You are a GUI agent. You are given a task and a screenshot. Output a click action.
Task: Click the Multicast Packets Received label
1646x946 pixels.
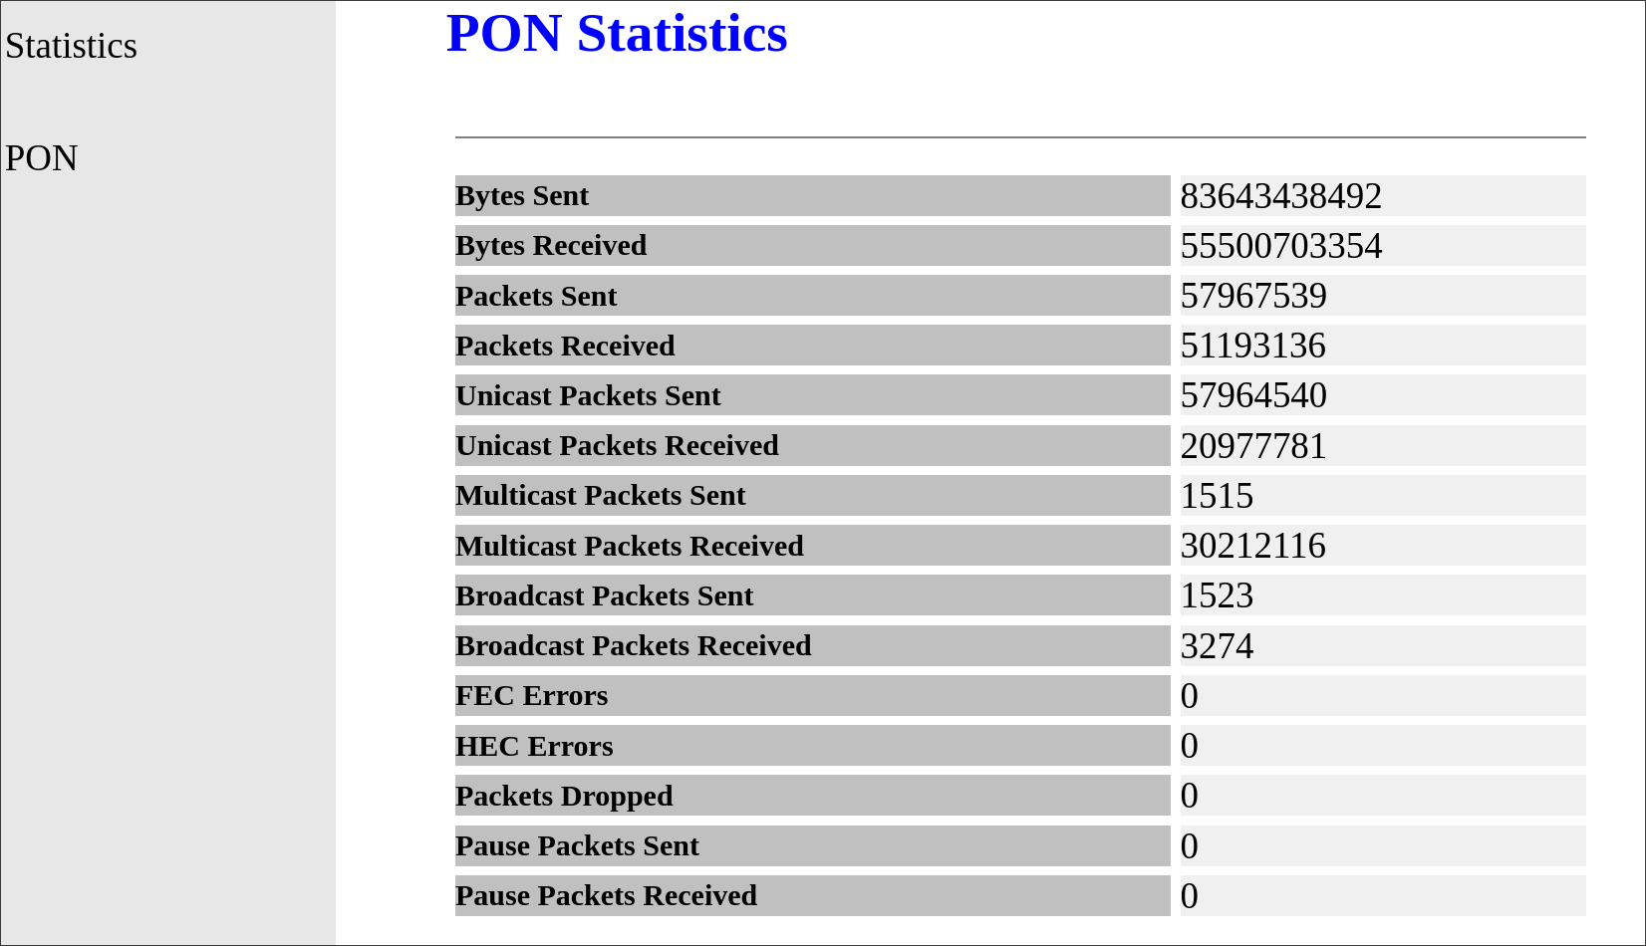(x=630, y=546)
